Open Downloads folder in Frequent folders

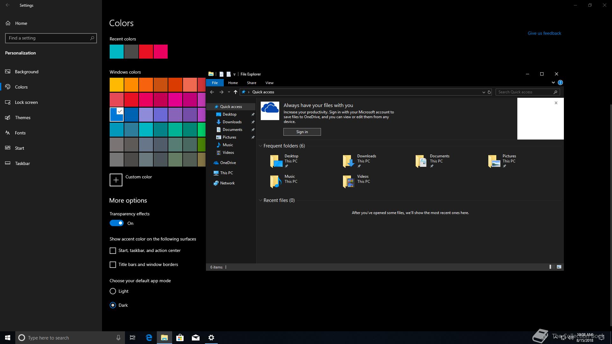[359, 161]
